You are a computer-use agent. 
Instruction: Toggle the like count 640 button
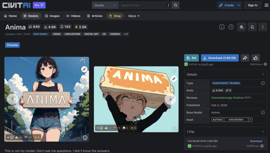[34, 27]
